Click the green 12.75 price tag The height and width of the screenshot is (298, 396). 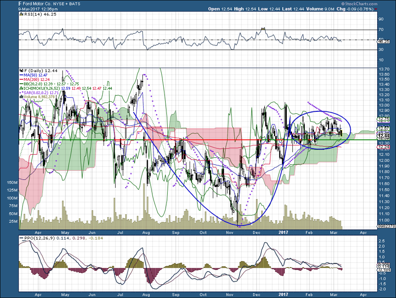tap(384, 119)
